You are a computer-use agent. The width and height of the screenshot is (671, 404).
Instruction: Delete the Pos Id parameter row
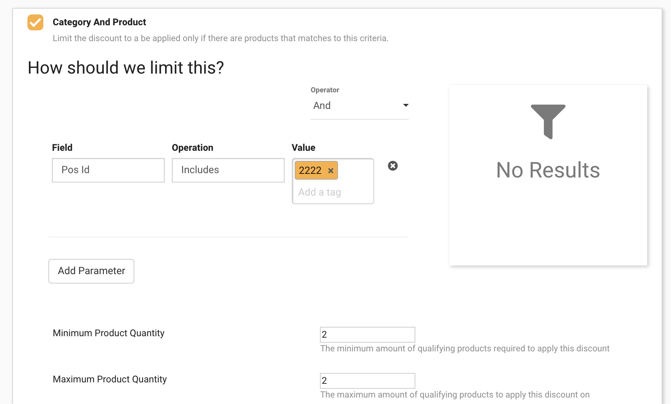393,166
